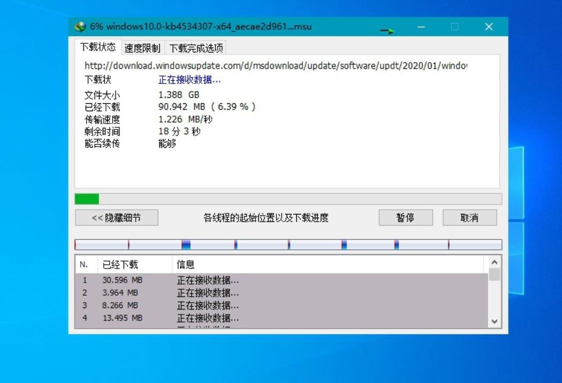The image size is (562, 383).
Task: Click the transfer speed value 1.226 MB/秒
Action: coord(186,119)
